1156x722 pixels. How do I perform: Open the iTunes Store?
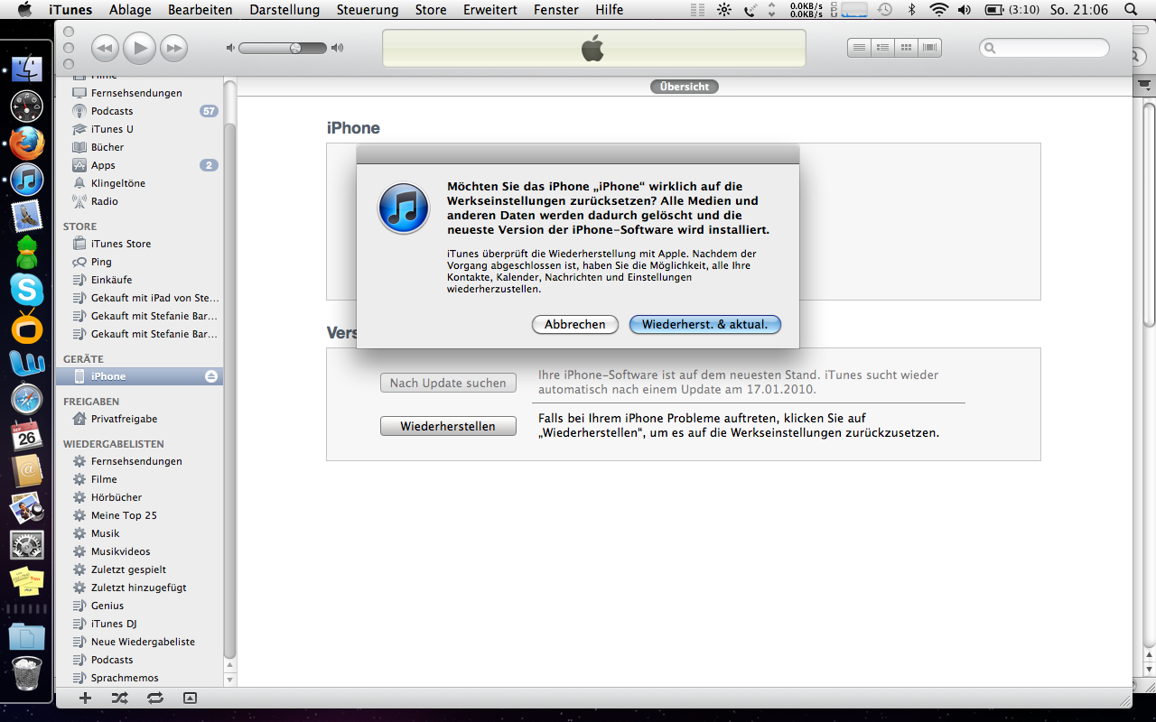click(139, 244)
